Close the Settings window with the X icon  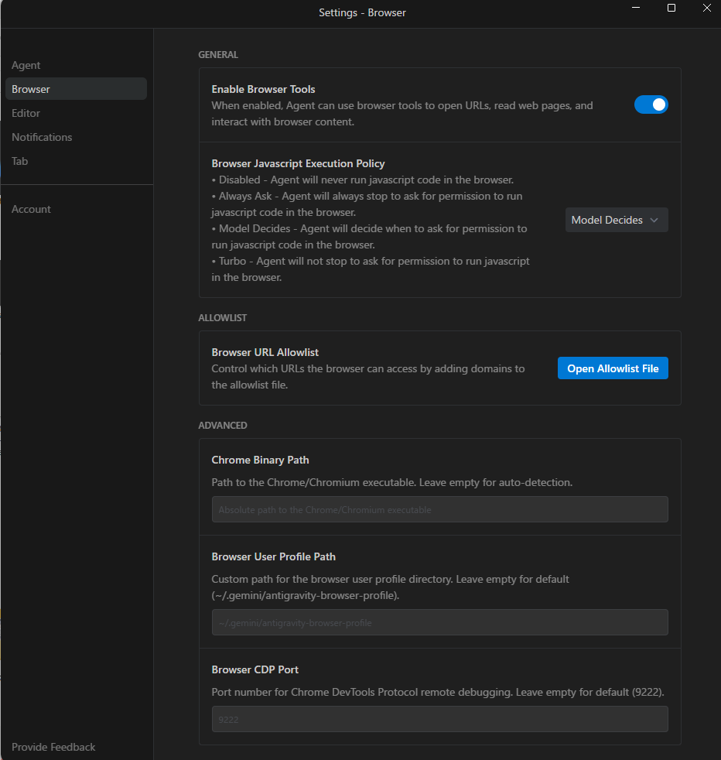click(x=706, y=8)
